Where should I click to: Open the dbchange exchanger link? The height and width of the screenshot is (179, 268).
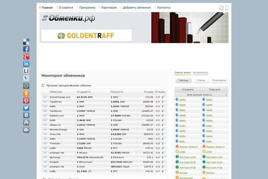point(55,157)
